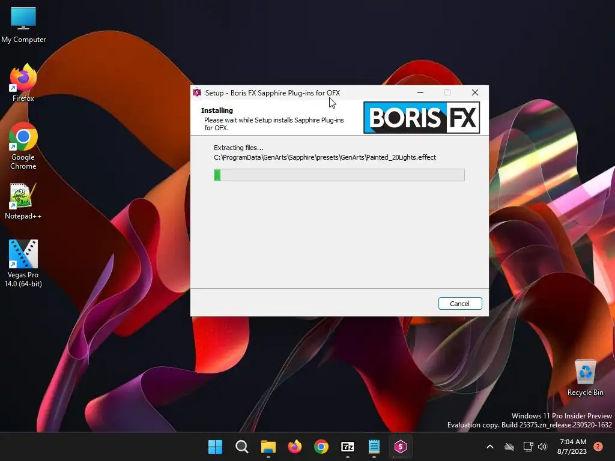Click the installer title bar Sapphire icon
The image size is (615, 461).
[x=197, y=92]
